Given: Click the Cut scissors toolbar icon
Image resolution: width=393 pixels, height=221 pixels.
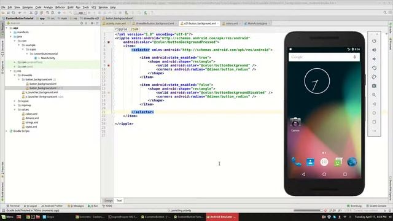Looking at the screenshot, I should [31, 13].
